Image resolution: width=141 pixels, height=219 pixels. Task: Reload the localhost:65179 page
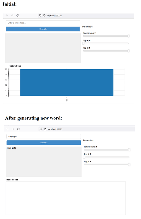point(18,129)
